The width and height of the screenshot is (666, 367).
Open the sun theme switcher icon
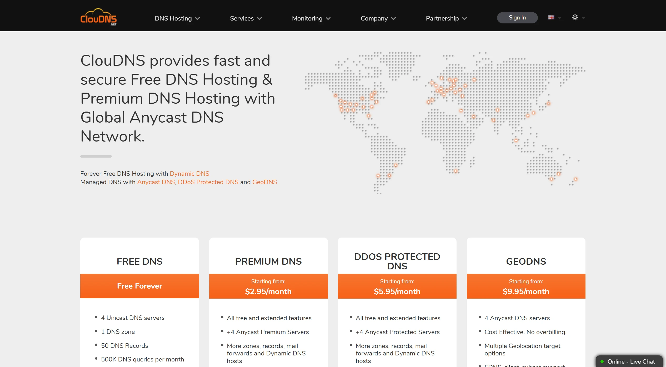click(575, 17)
